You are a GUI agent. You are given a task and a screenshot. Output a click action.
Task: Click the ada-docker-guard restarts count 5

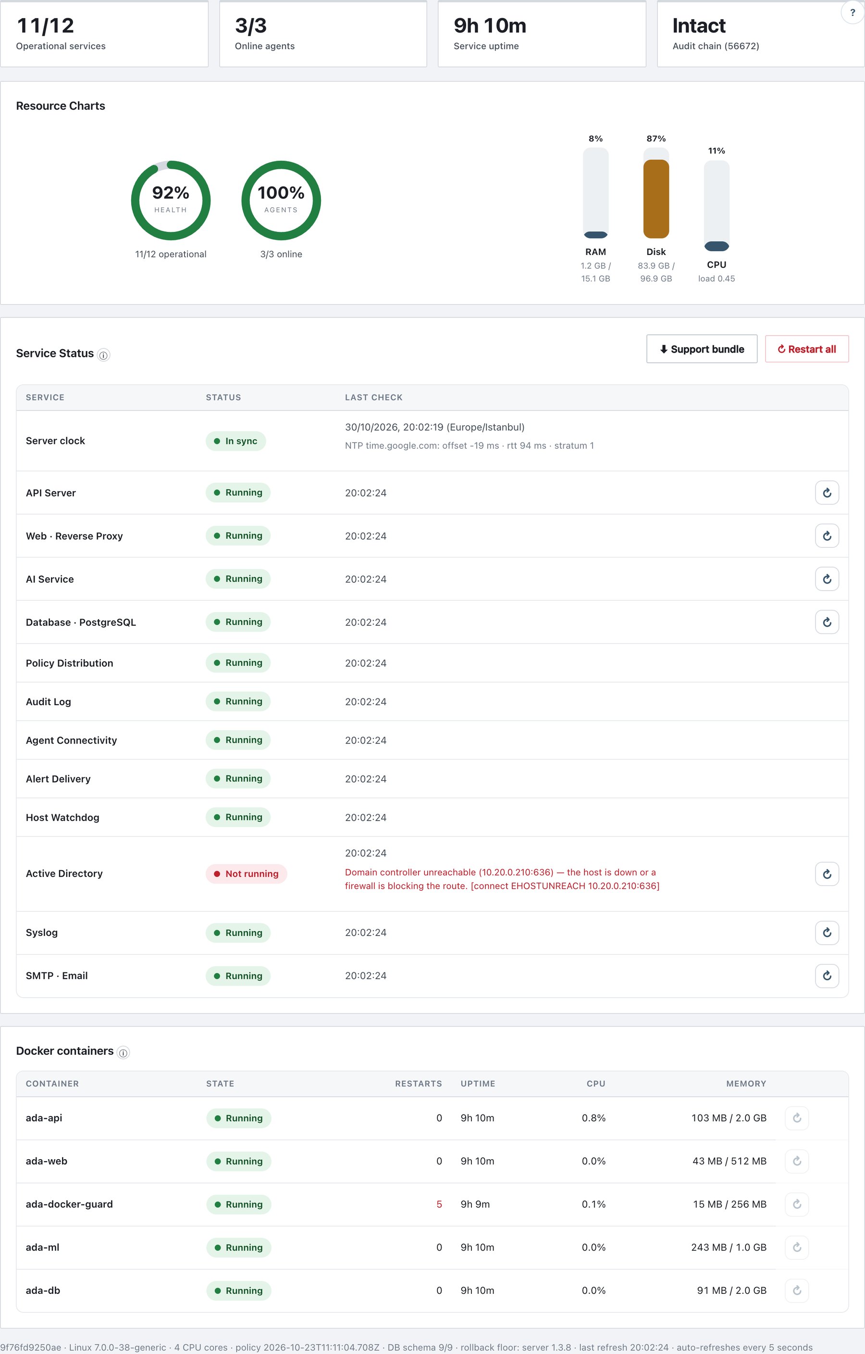439,1204
